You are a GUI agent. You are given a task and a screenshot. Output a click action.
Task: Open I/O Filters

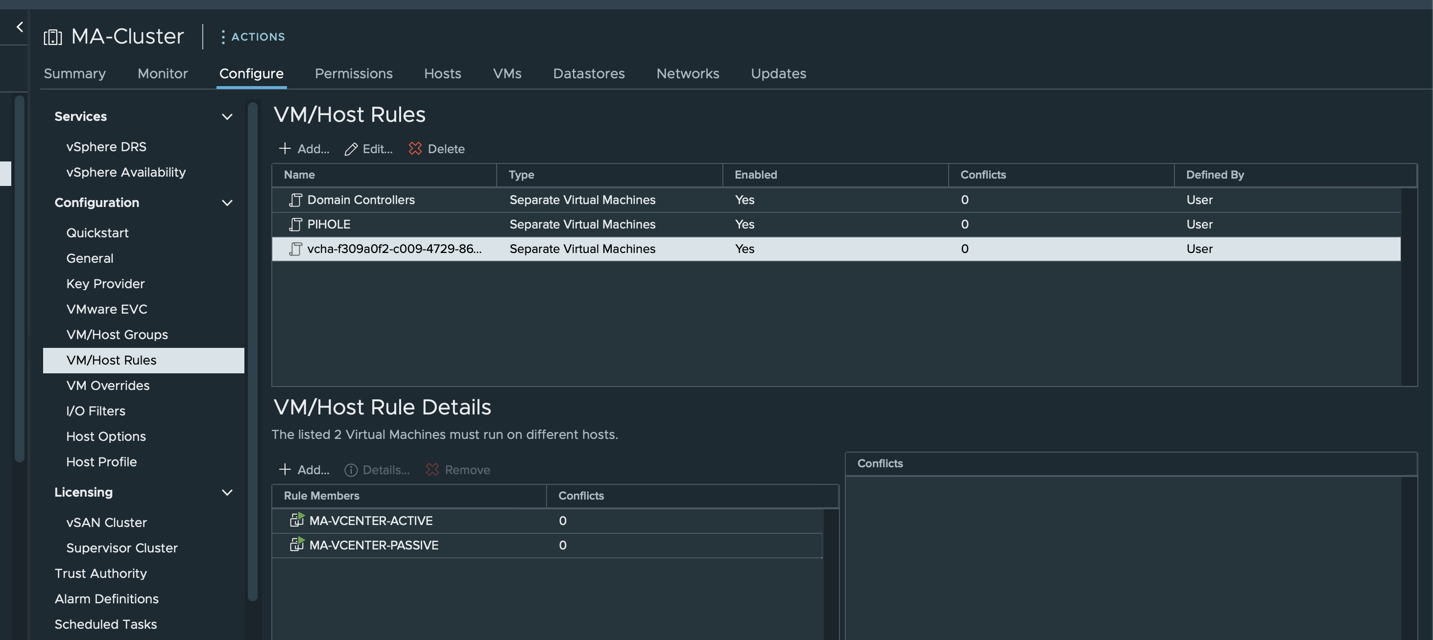96,411
